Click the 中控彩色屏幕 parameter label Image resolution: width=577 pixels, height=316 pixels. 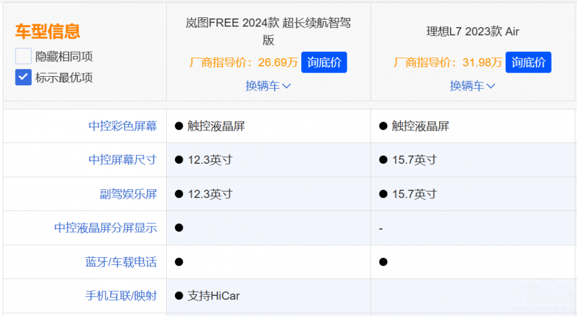pos(122,126)
